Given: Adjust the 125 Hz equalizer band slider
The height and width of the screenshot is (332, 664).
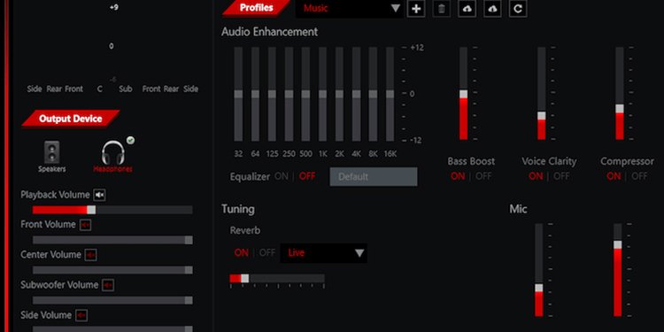Looking at the screenshot, I should click(272, 94).
